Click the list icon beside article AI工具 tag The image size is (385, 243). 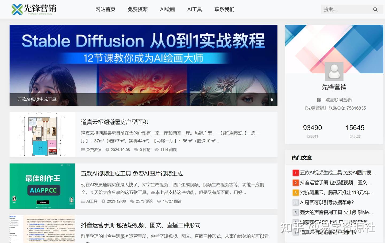tap(83, 201)
